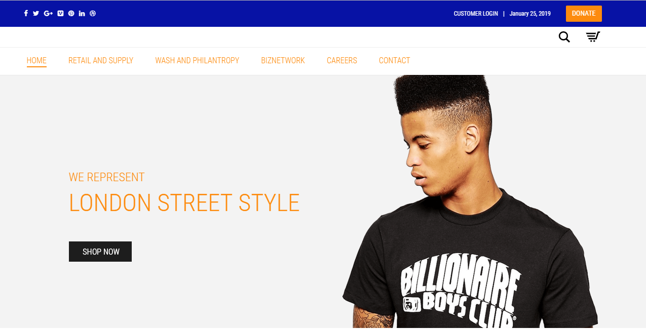Open the Facebook social icon
The image size is (646, 329).
point(26,14)
